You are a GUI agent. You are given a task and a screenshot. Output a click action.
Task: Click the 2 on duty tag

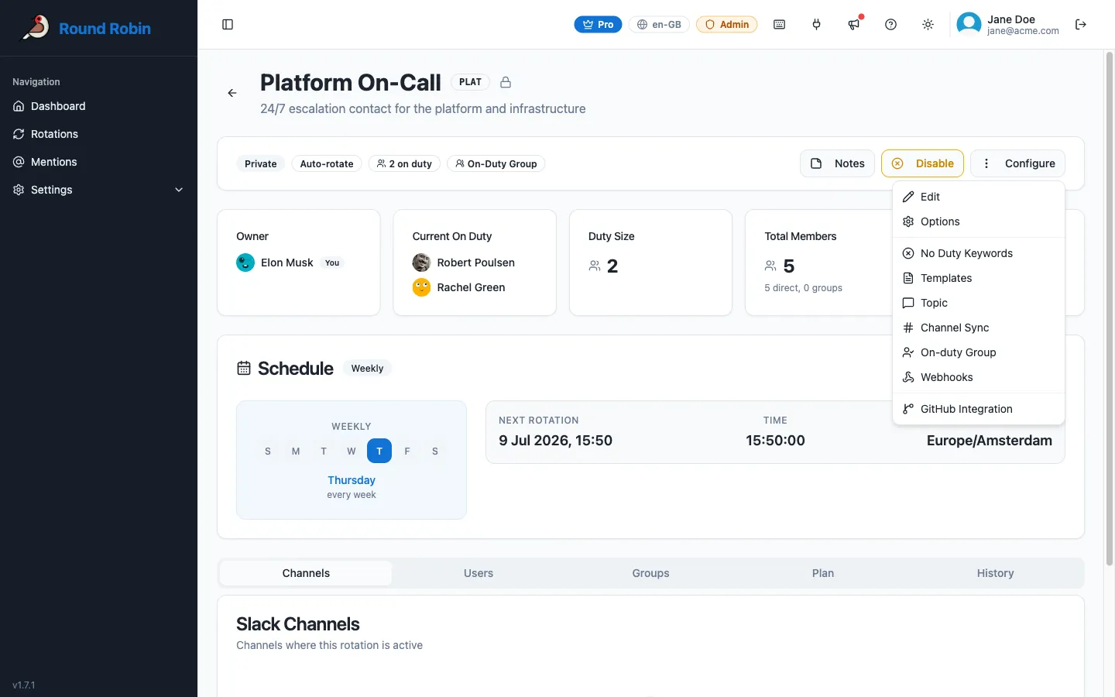pyautogui.click(x=404, y=163)
